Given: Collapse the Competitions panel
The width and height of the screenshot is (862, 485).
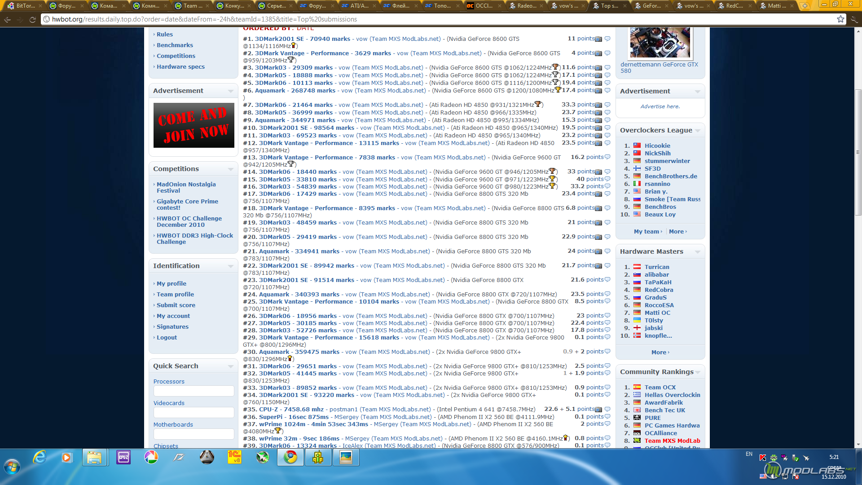Looking at the screenshot, I should coord(231,169).
